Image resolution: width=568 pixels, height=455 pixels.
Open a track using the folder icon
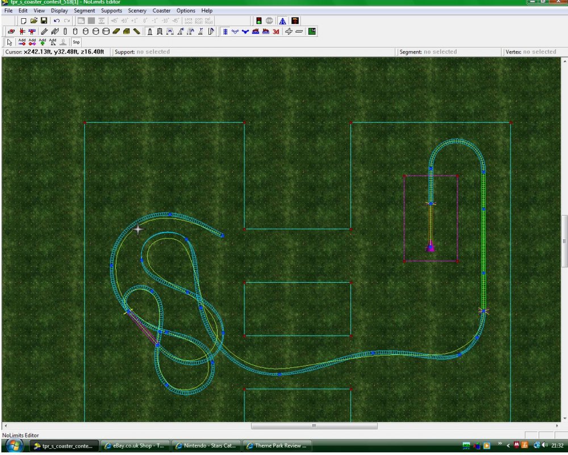pos(34,20)
